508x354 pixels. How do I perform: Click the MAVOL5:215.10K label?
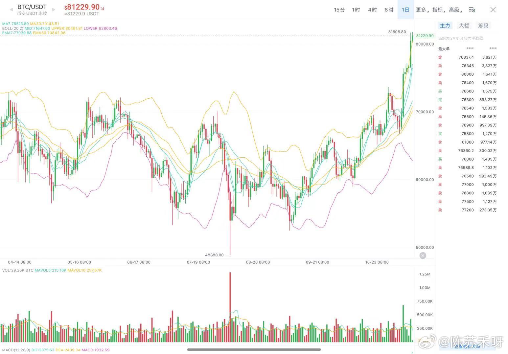pos(50,270)
